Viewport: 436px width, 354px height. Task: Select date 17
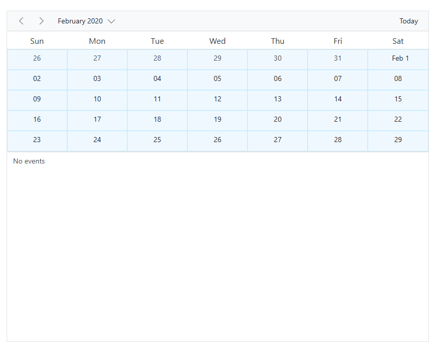(97, 121)
